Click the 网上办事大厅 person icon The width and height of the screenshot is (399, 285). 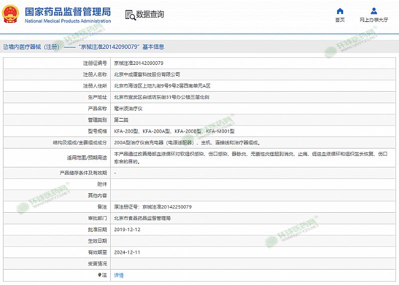point(374,11)
